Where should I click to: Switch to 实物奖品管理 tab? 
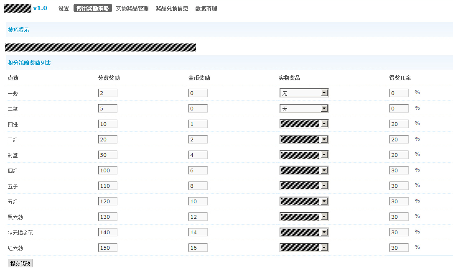click(x=132, y=8)
